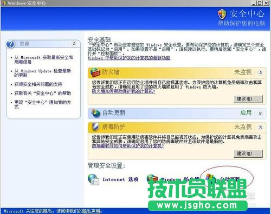
Task: Maximize the Windows 安全中心 window
Action: pyautogui.click(x=260, y=3)
